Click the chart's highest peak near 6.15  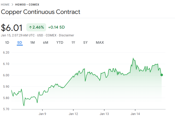133,58
